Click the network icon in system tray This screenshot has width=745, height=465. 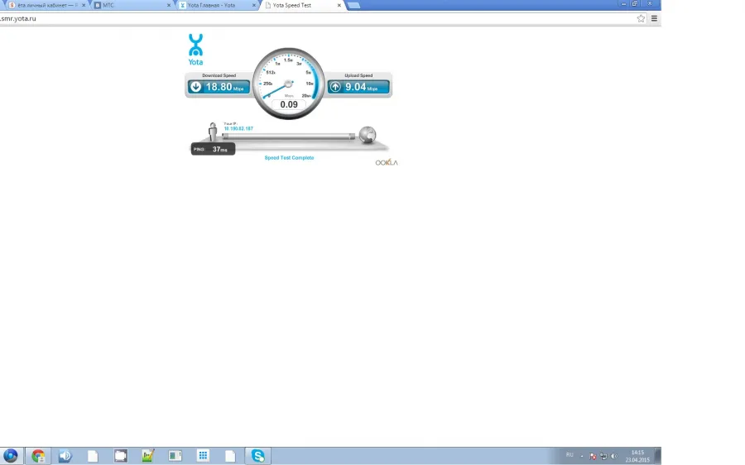[603, 457]
